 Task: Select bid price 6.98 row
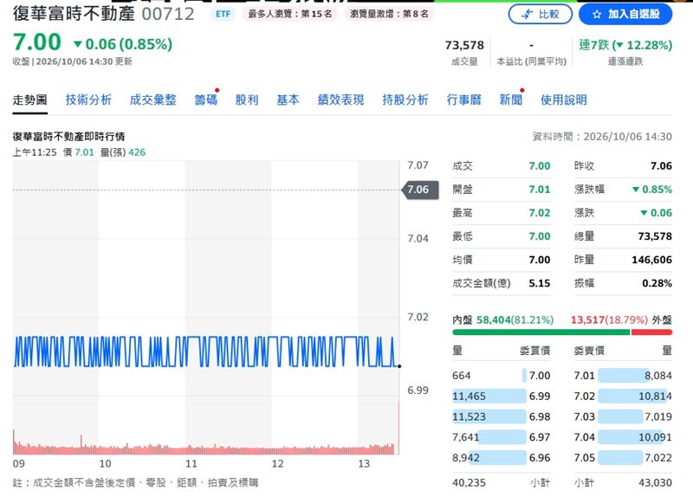[502, 417]
